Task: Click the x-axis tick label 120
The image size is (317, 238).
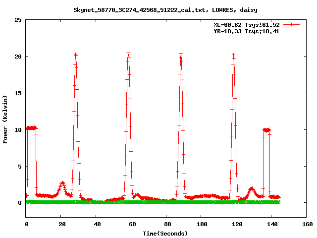Action: (x=237, y=224)
